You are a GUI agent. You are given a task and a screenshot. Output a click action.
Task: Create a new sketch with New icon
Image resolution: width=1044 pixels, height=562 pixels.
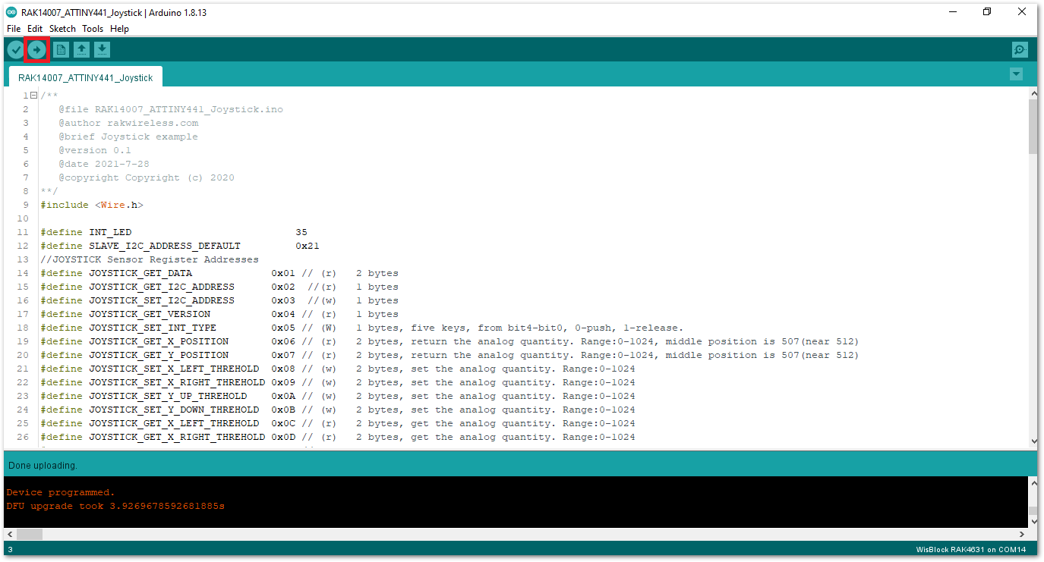coord(61,50)
